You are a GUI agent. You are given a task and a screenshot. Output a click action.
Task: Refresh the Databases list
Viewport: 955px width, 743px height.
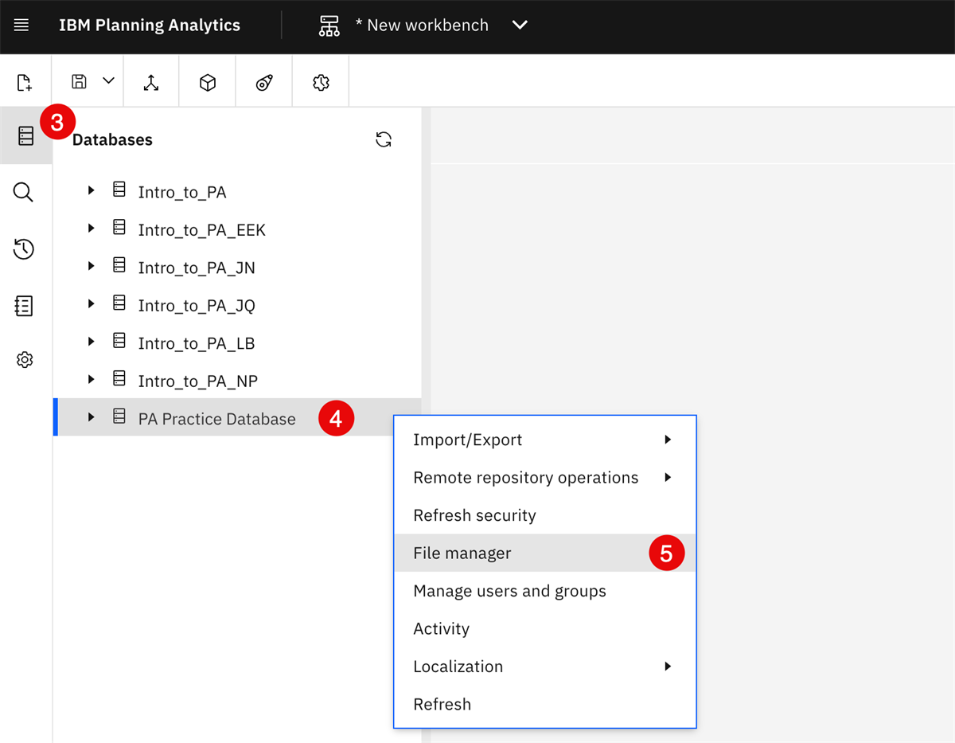(x=384, y=139)
